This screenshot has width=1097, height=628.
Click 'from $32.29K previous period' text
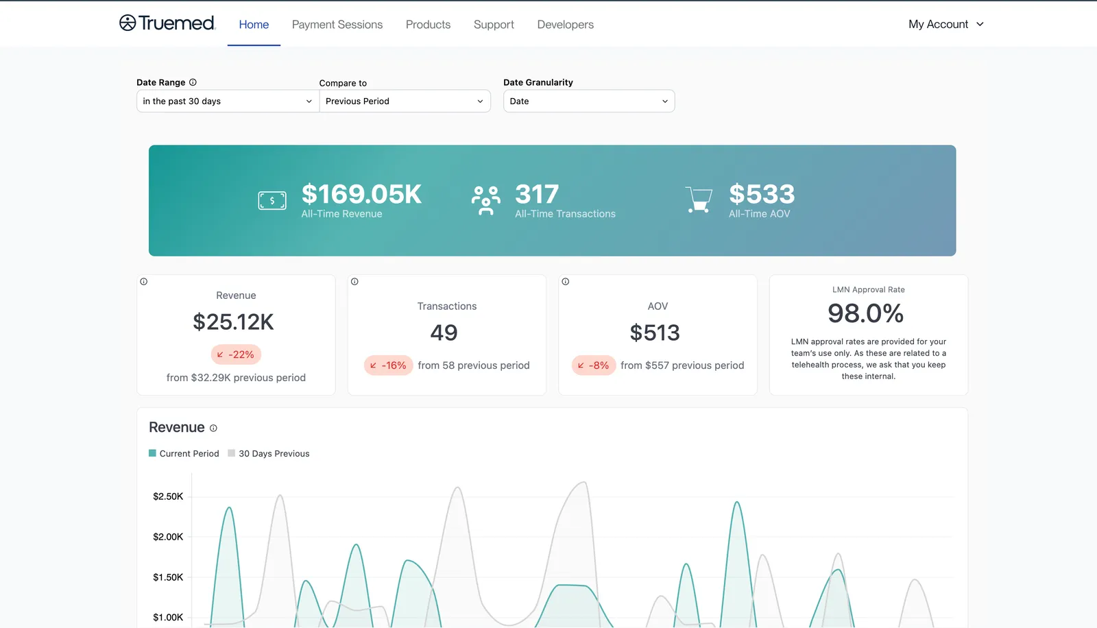point(236,378)
